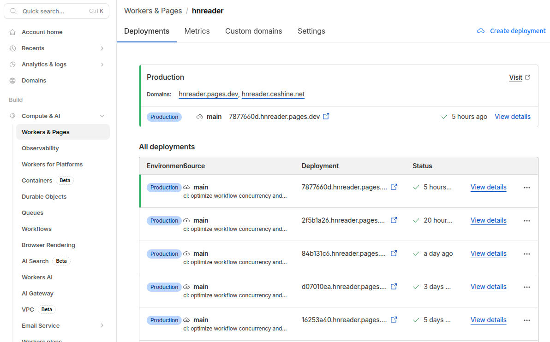Click the Create deployment link

coord(518,30)
